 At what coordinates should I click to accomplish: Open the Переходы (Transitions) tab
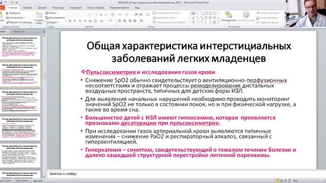point(58,8)
